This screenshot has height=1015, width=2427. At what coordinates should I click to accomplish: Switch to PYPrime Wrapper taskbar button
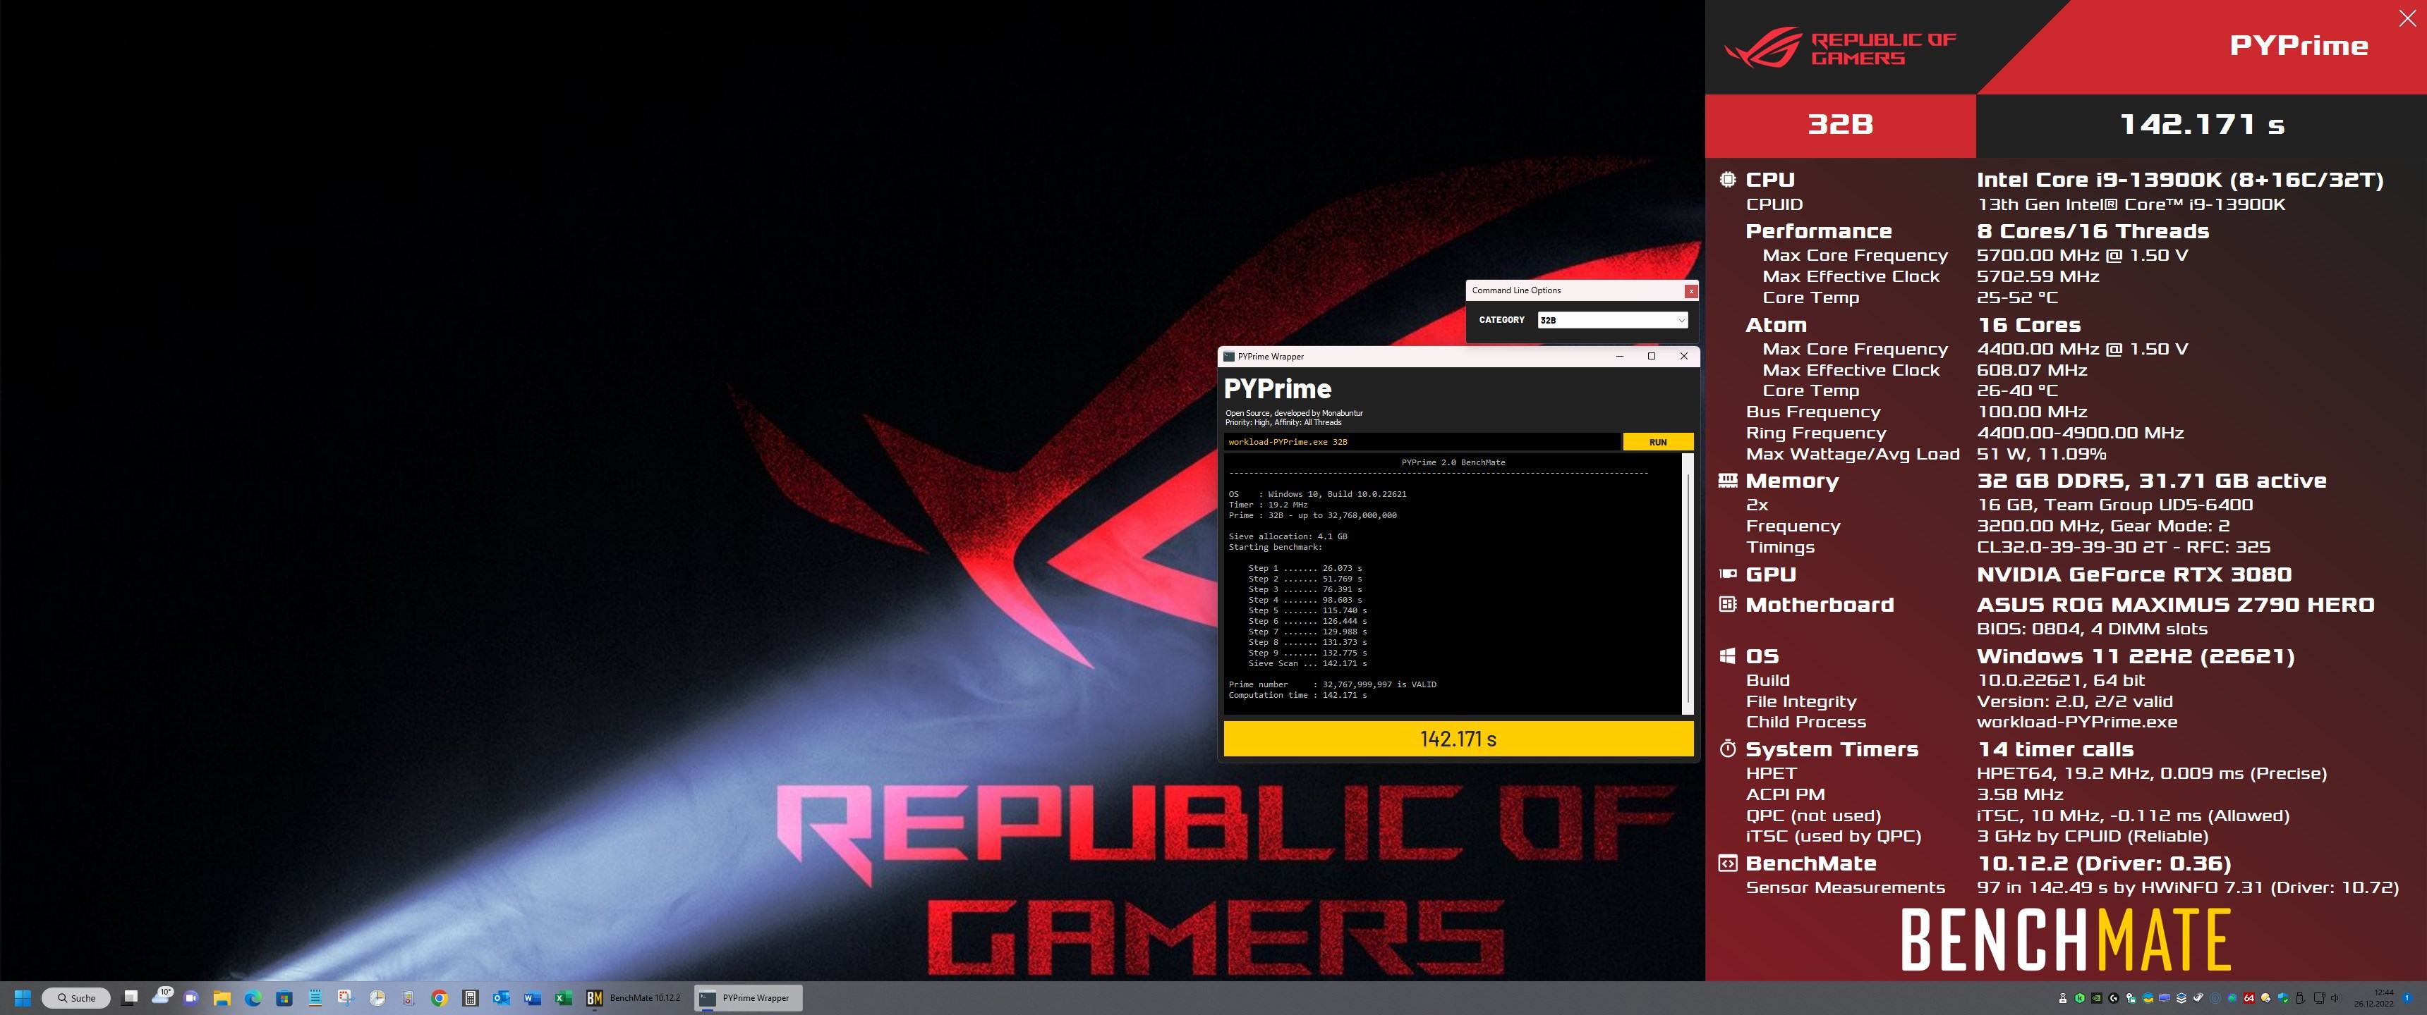coord(748,998)
